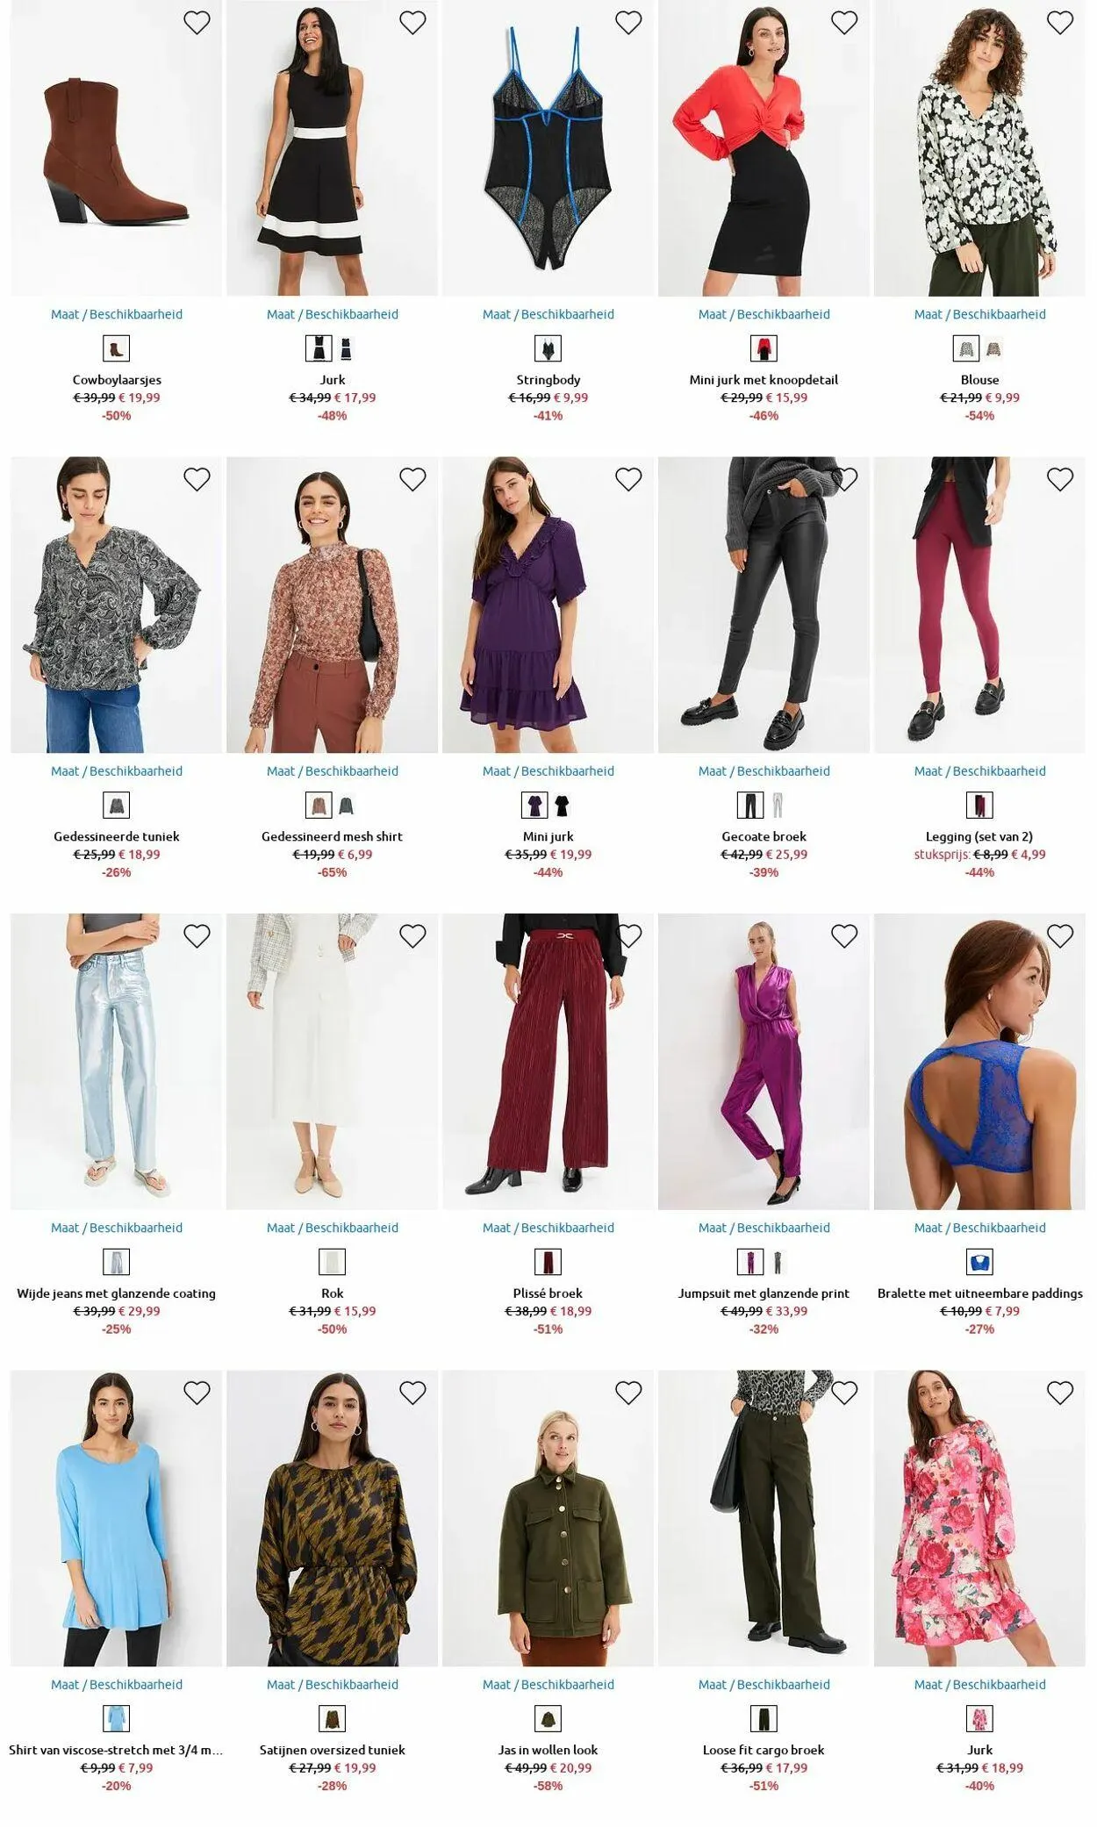The image size is (1097, 1827).
Task: Open Maat / Beschikbaarheid for Cowboylaarsjes
Action: pos(117,314)
